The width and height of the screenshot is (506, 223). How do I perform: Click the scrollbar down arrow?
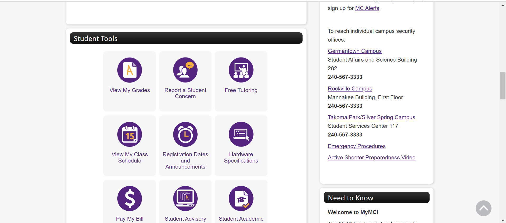coord(503,220)
